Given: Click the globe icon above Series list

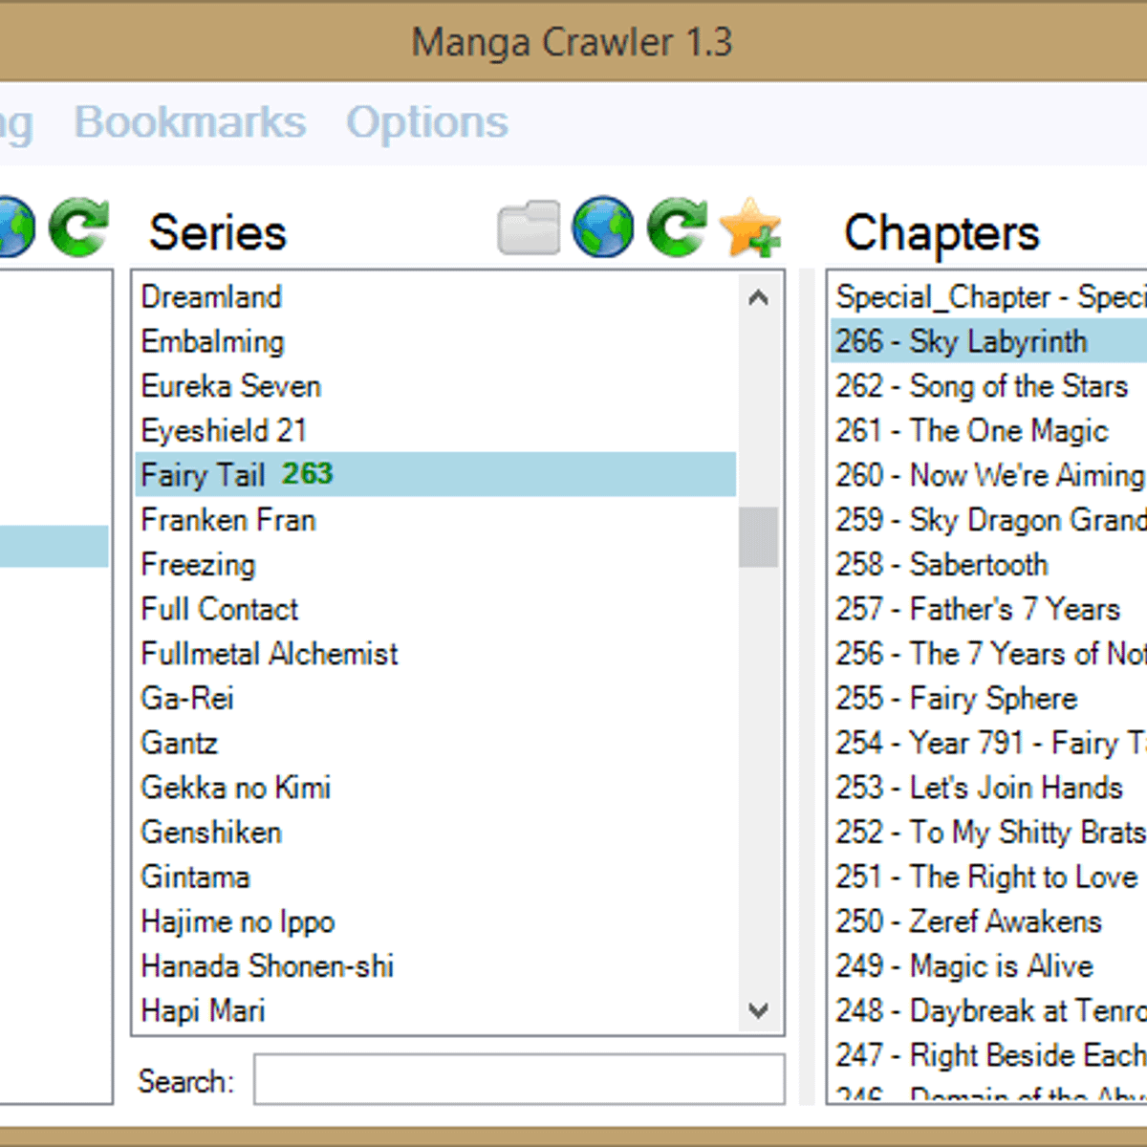Looking at the screenshot, I should [602, 228].
